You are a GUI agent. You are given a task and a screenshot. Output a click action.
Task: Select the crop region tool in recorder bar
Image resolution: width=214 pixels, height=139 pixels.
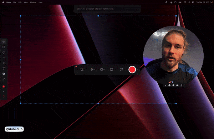[82, 70]
